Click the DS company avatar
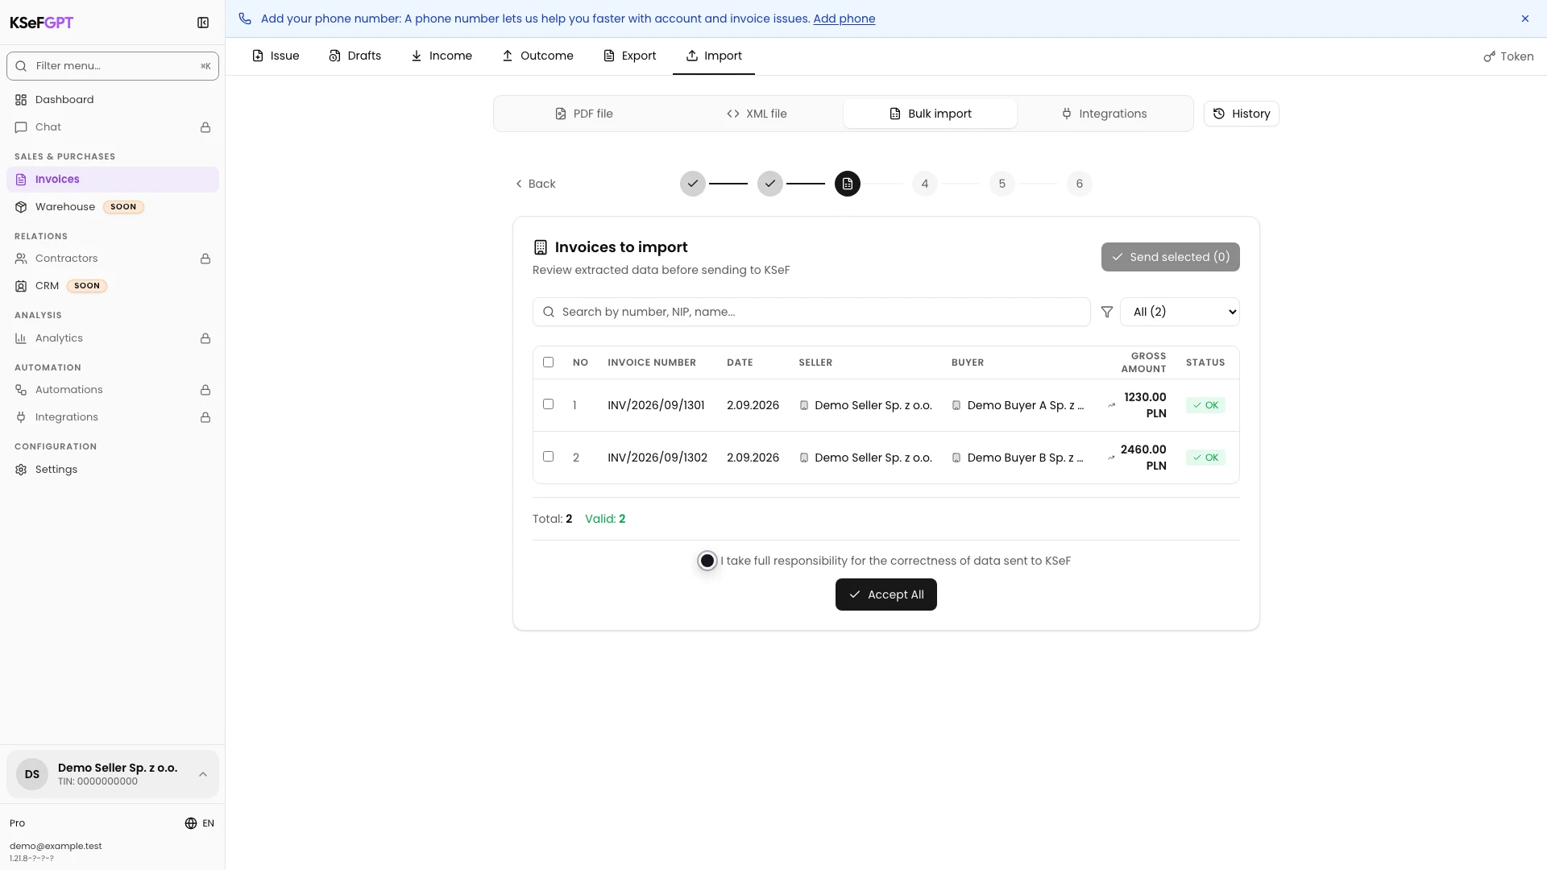The width and height of the screenshot is (1547, 870). [32, 774]
